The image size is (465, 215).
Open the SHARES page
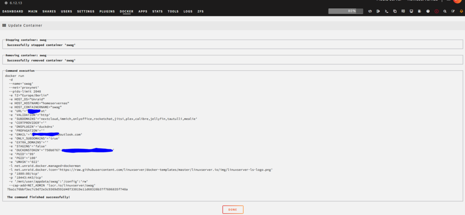click(49, 12)
